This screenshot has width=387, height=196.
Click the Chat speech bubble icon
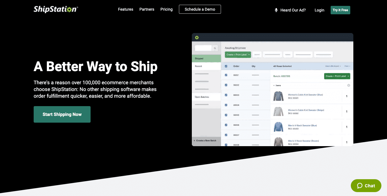point(360,185)
